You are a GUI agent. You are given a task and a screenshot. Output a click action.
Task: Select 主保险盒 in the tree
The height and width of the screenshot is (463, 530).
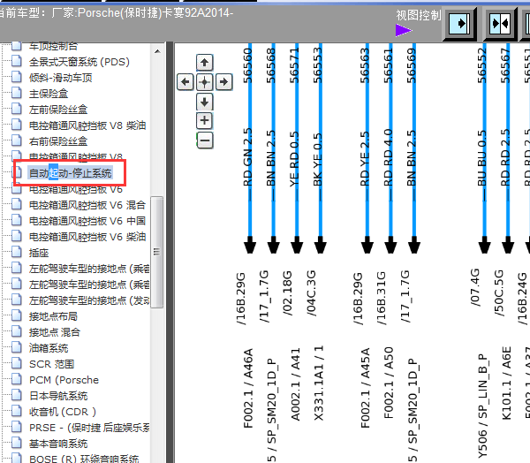(x=49, y=94)
